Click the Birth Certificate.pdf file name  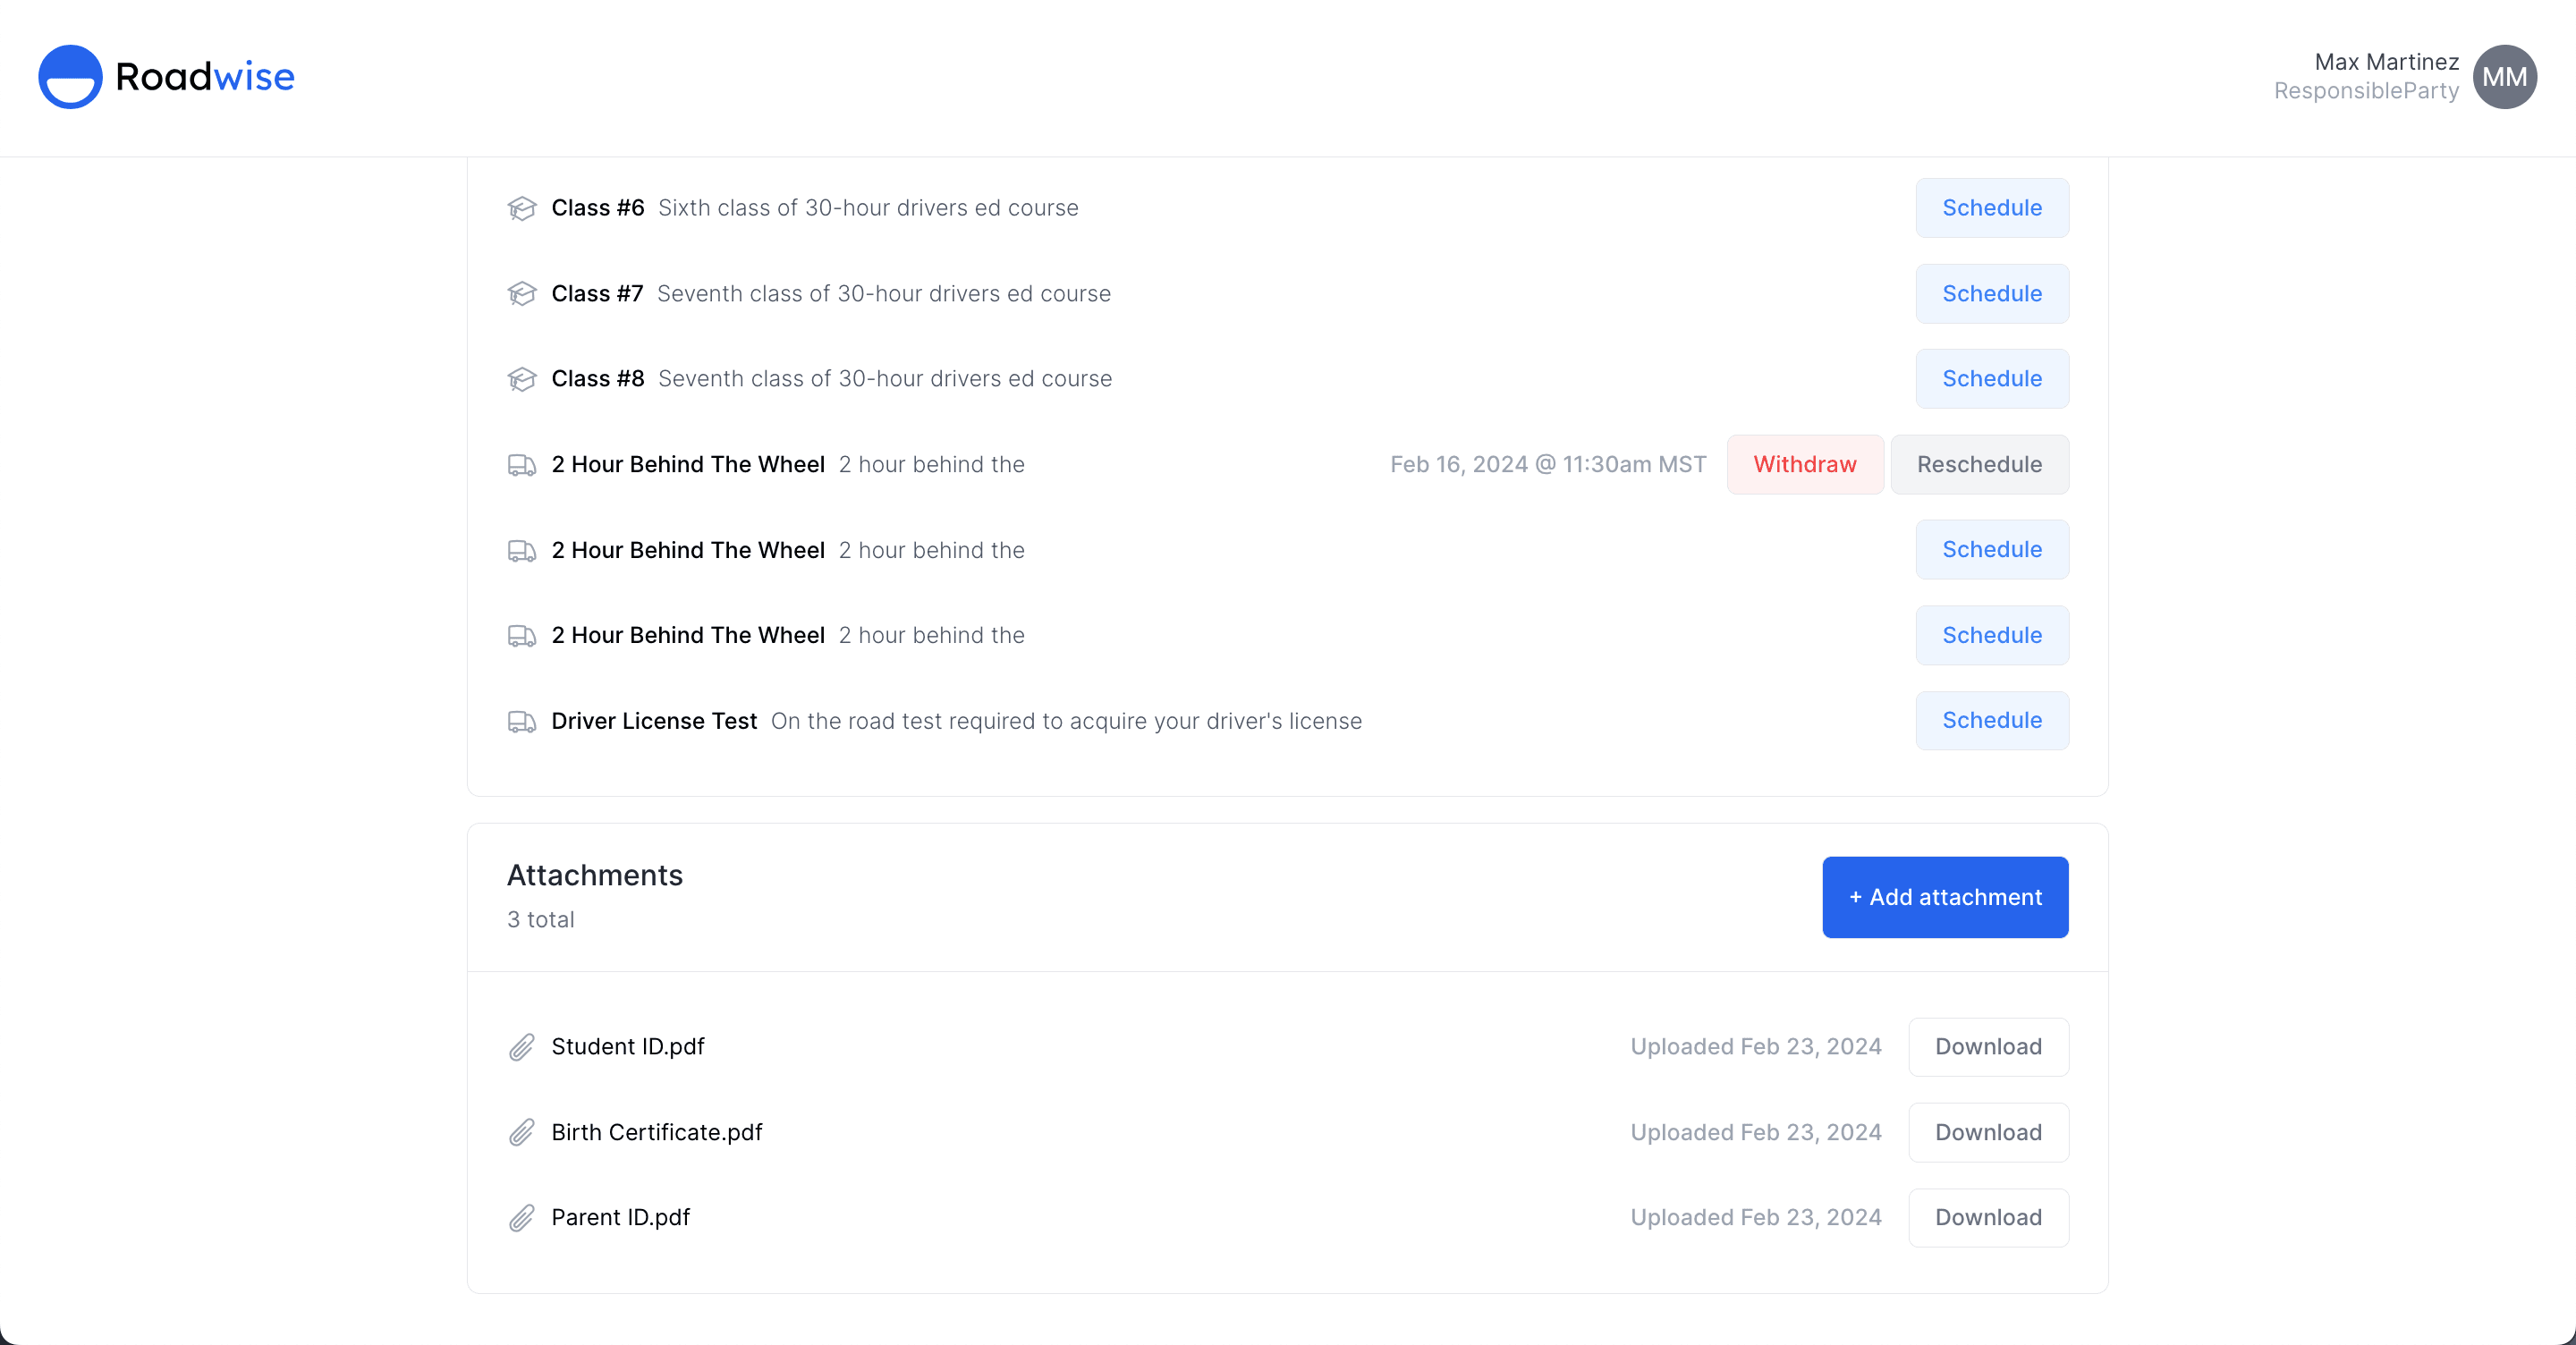657,1132
